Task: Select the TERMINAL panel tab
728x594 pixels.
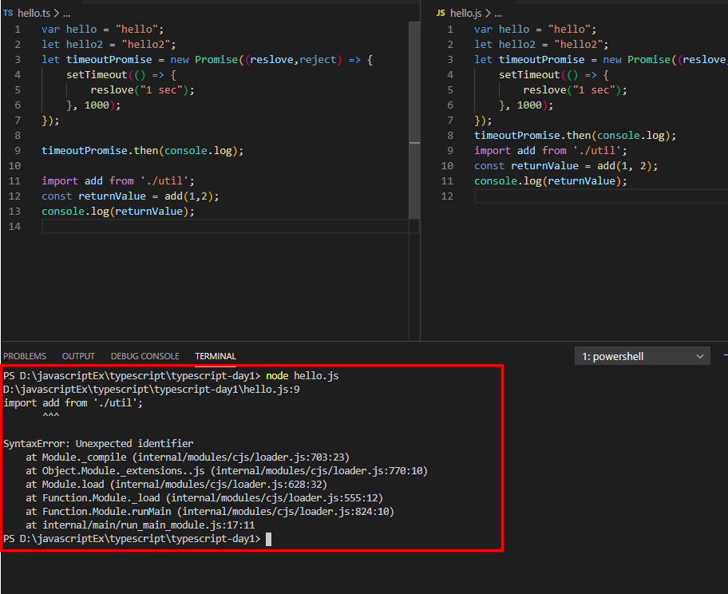Action: (x=216, y=356)
